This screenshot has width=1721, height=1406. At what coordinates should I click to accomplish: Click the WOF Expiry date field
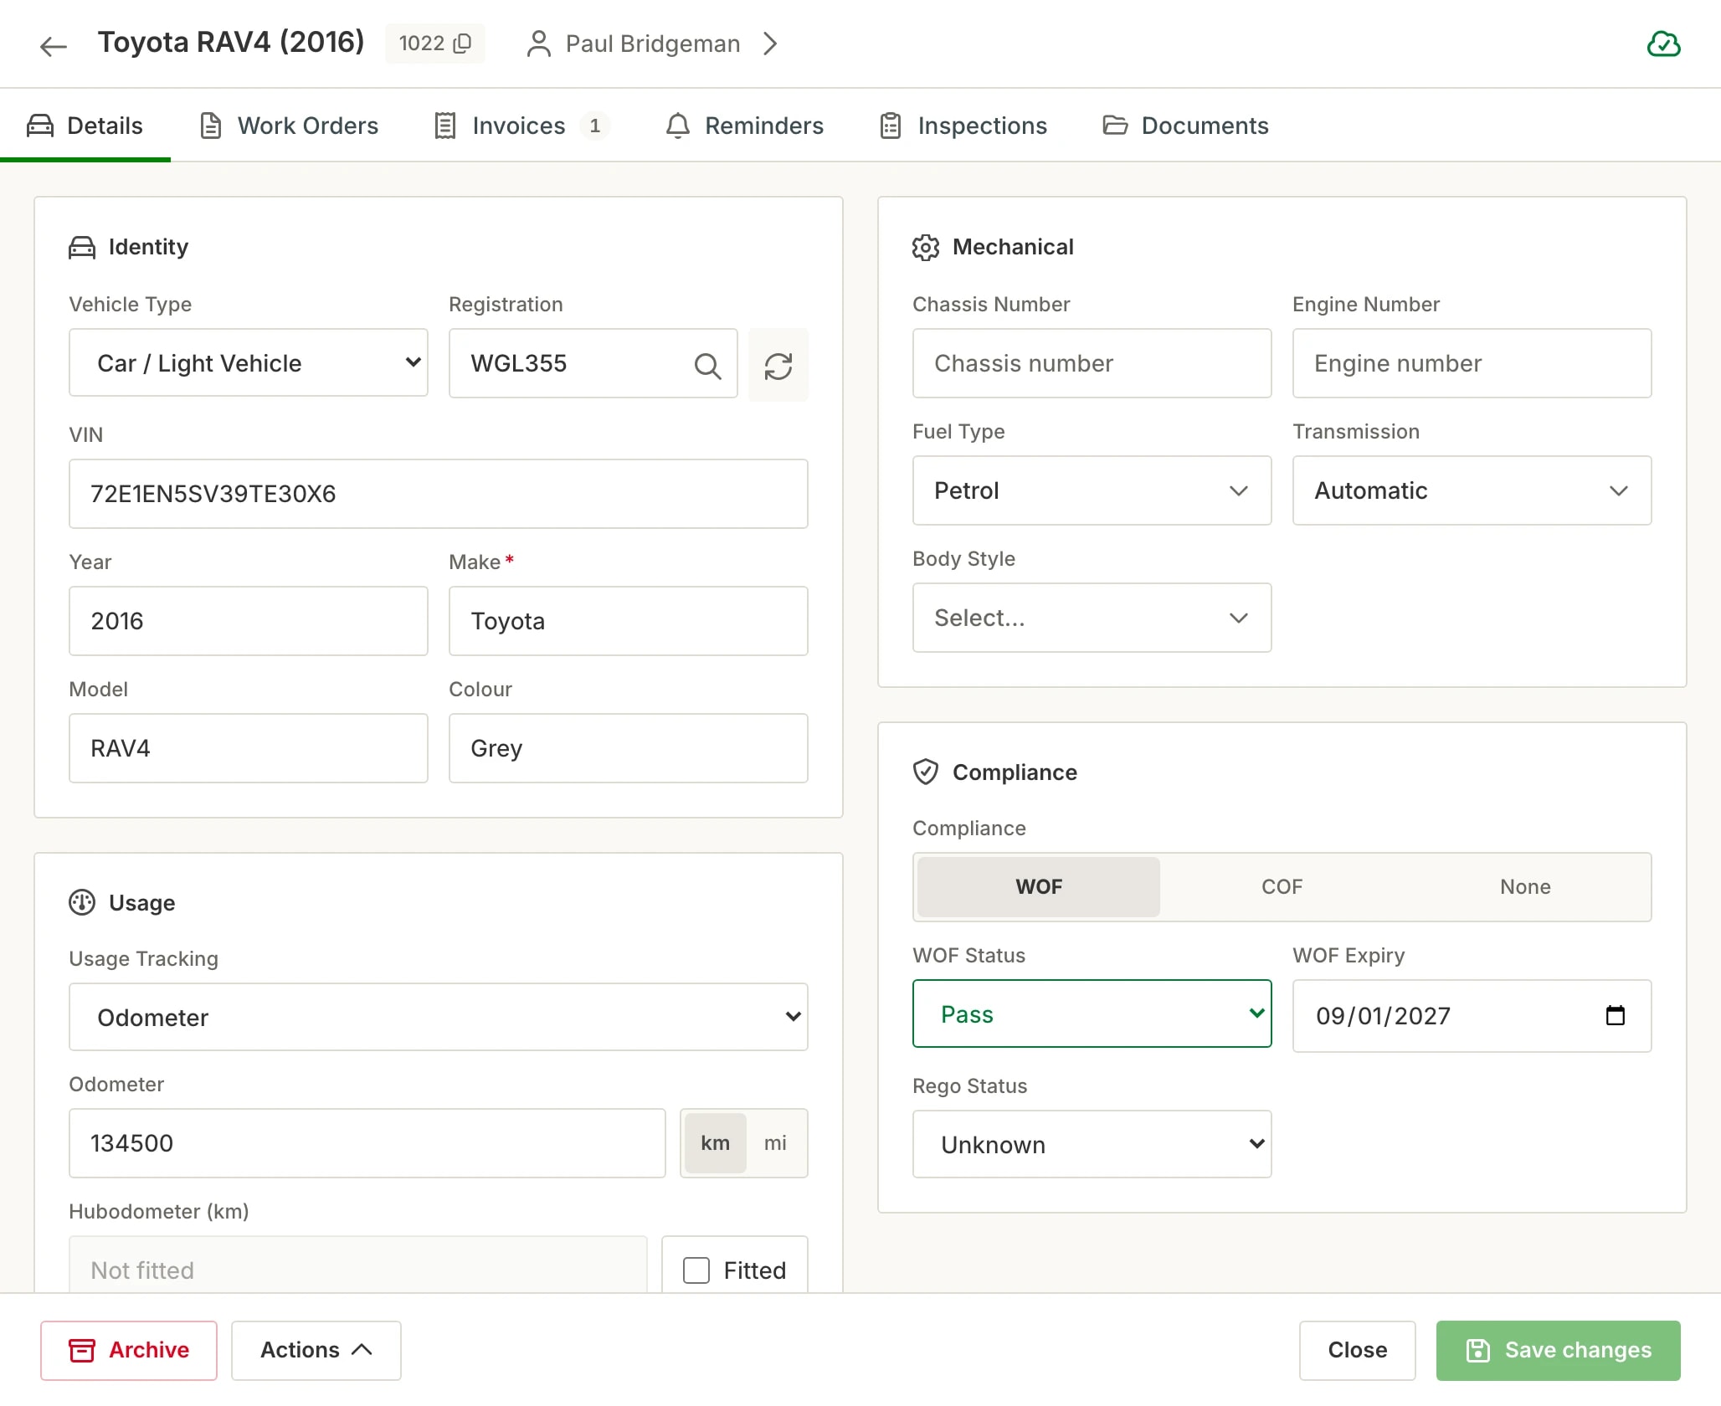(1472, 1015)
